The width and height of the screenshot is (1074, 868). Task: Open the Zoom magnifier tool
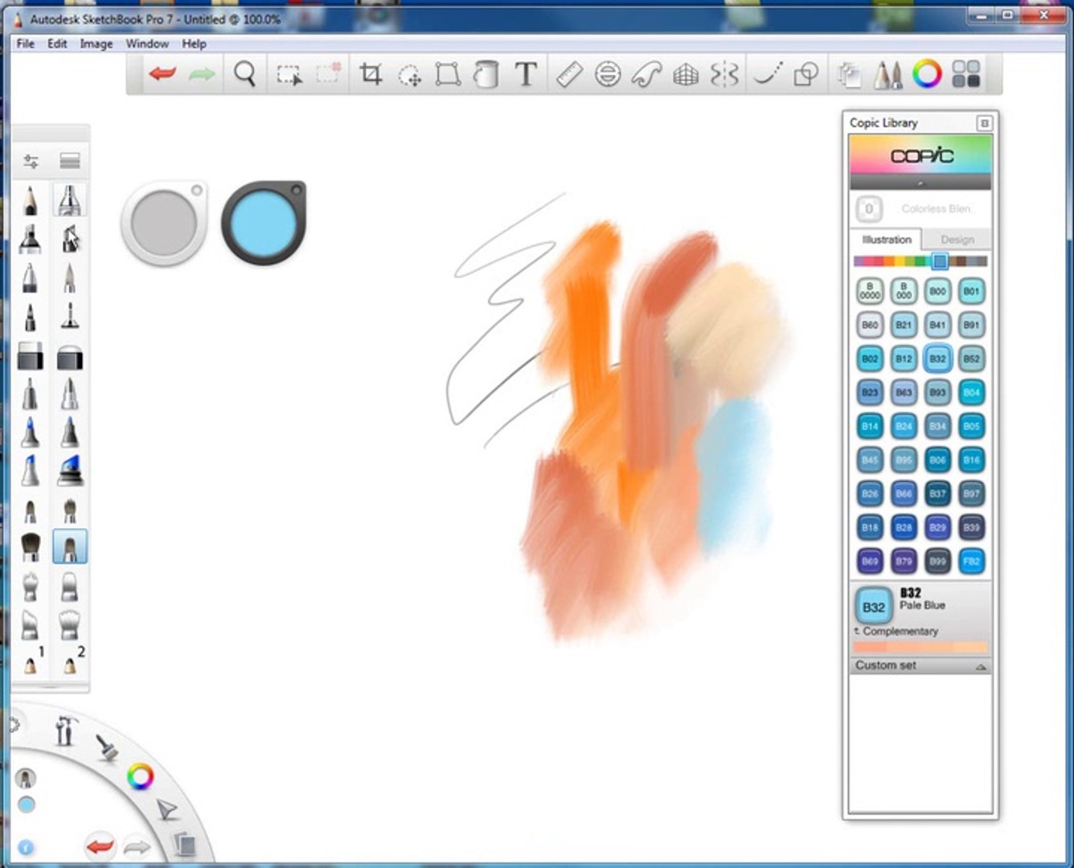(244, 75)
